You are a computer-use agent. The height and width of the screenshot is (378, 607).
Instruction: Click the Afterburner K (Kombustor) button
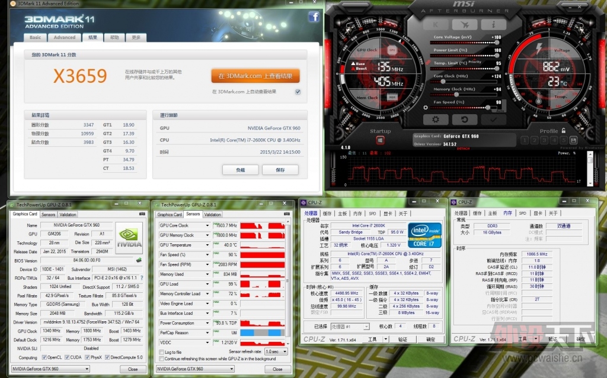click(x=436, y=25)
